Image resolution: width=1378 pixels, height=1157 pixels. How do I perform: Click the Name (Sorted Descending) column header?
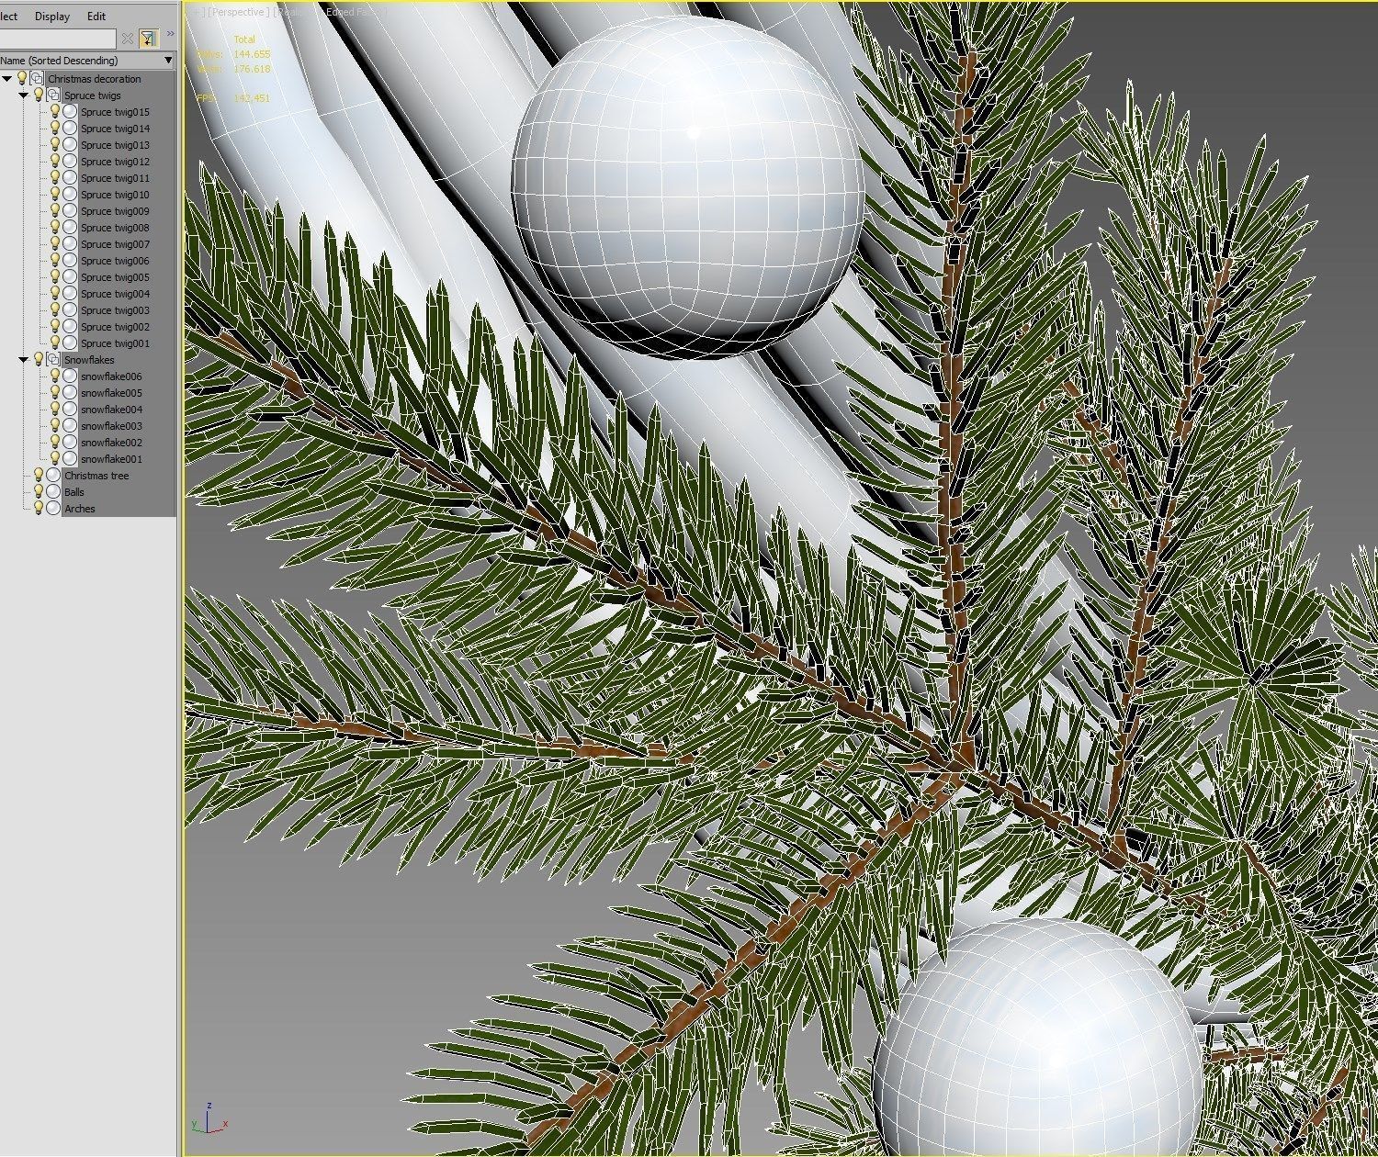tap(87, 61)
